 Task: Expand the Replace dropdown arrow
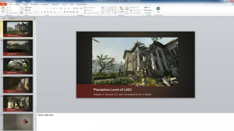[153, 10]
